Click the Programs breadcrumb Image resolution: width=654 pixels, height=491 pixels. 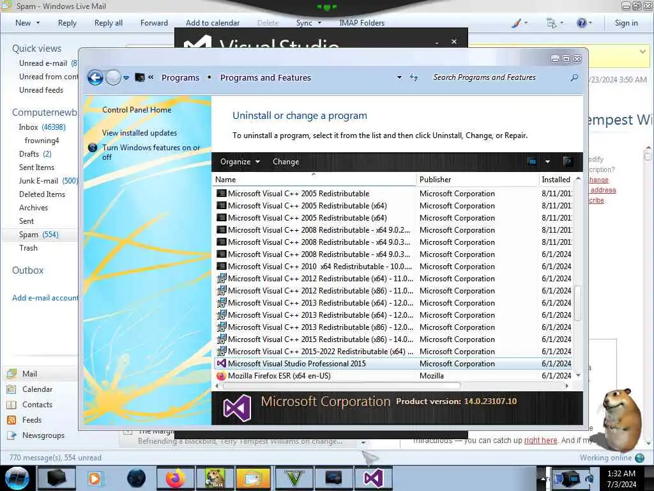[x=180, y=77]
